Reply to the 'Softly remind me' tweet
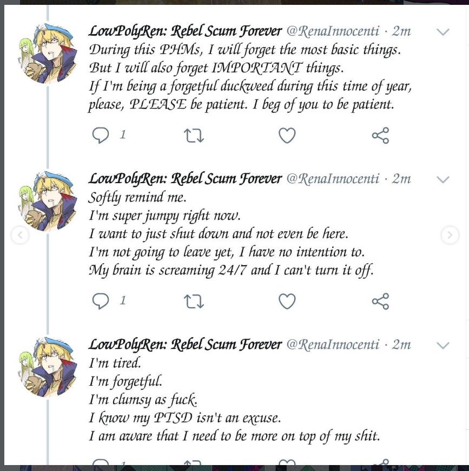469x471 pixels. coord(101,301)
